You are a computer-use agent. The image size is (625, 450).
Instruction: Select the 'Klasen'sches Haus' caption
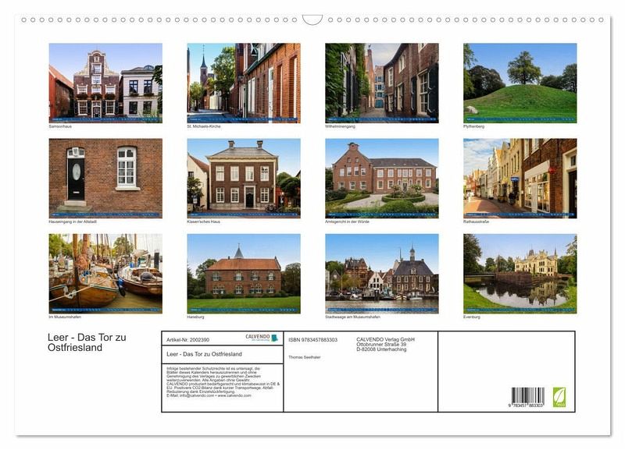click(x=203, y=221)
